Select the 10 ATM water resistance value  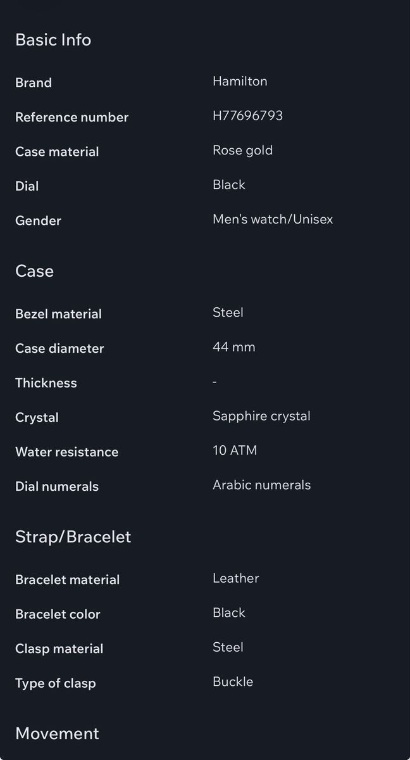point(235,450)
